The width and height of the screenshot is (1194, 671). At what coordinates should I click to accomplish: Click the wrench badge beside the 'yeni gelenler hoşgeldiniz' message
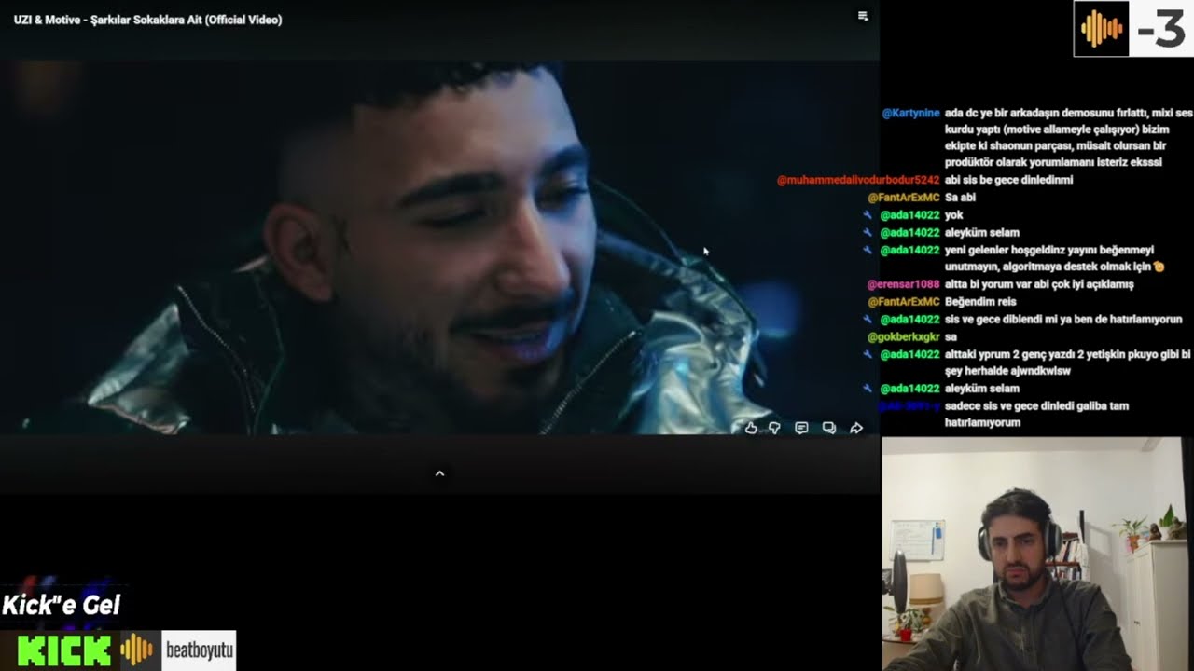pyautogui.click(x=868, y=250)
